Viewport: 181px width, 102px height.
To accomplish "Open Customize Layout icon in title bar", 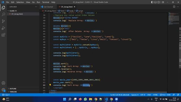I will (163, 2).
